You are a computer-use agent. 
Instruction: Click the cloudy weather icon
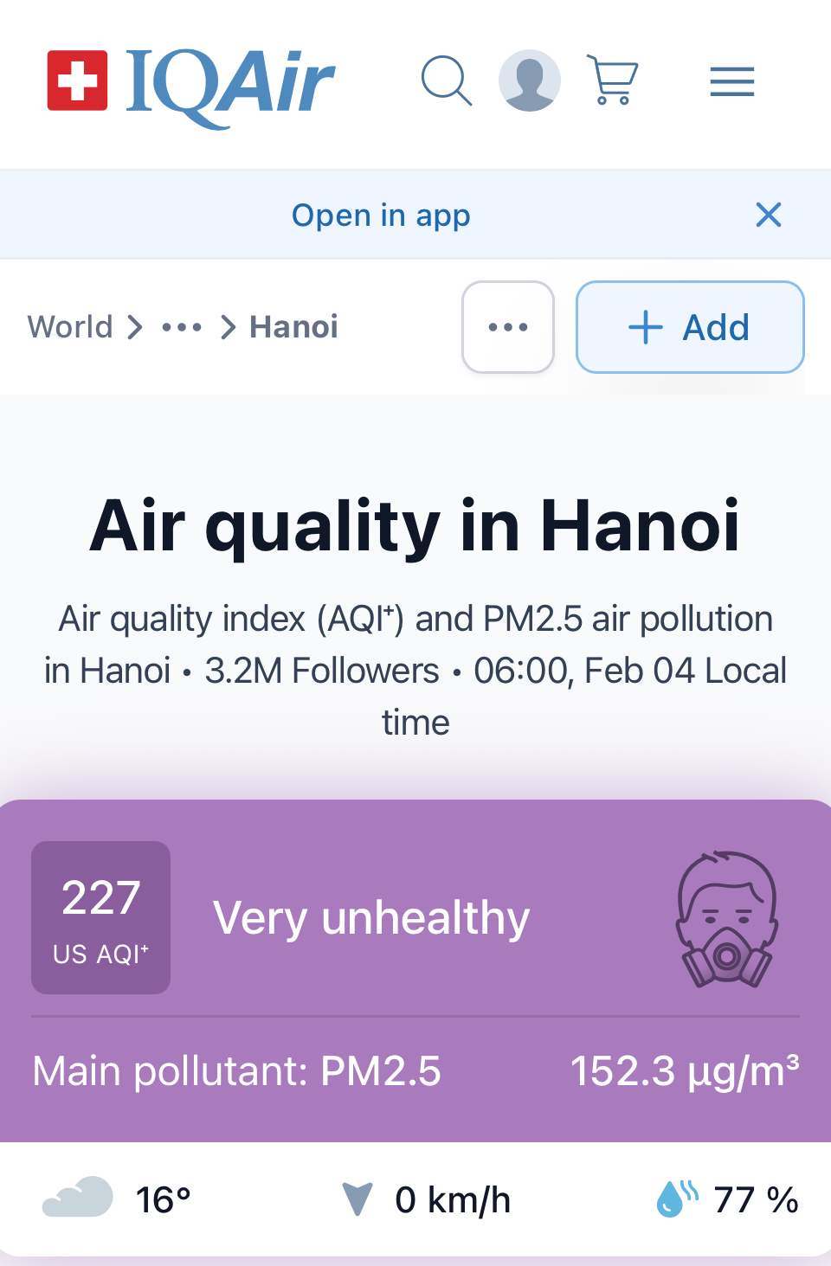coord(78,1199)
